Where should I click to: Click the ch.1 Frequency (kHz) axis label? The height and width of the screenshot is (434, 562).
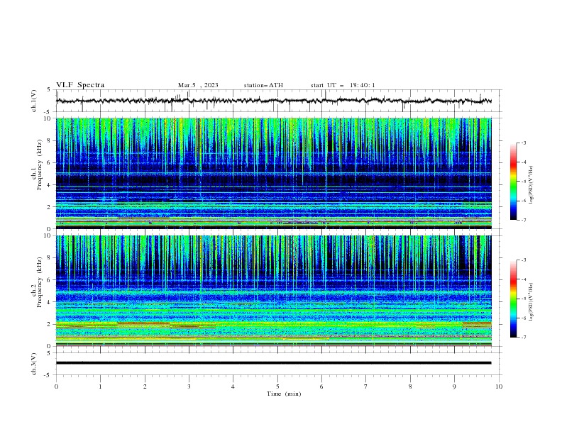click(37, 165)
